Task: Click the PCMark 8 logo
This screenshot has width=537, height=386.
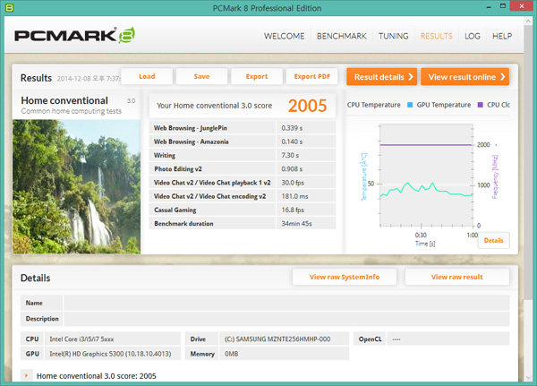Action: pyautogui.click(x=74, y=38)
